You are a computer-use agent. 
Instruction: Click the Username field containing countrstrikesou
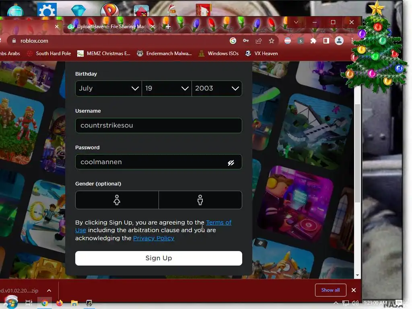point(159,126)
